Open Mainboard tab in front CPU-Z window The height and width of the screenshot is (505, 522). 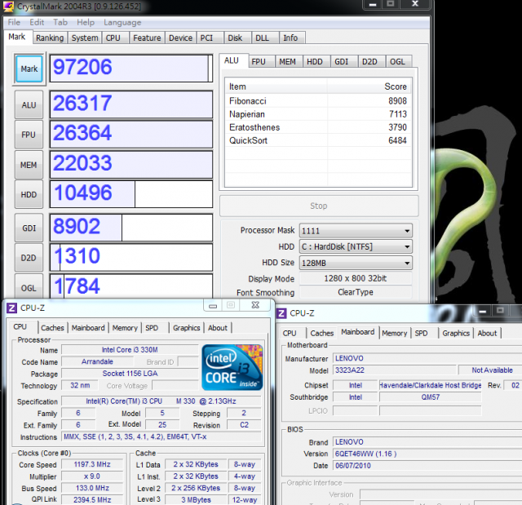coord(88,328)
